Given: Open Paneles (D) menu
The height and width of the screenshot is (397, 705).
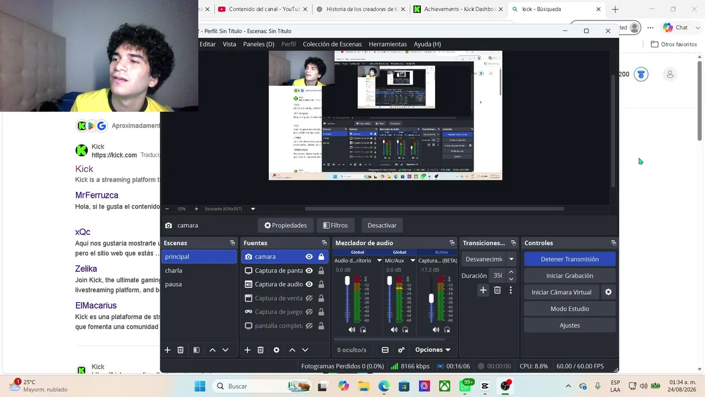Looking at the screenshot, I should click(259, 44).
